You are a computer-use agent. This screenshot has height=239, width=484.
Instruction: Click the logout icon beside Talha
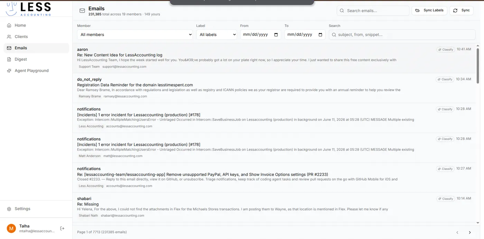[x=62, y=228]
